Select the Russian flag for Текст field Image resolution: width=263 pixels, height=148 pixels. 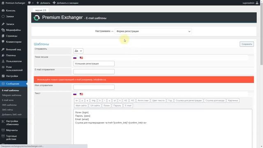pyautogui.click(x=75, y=94)
